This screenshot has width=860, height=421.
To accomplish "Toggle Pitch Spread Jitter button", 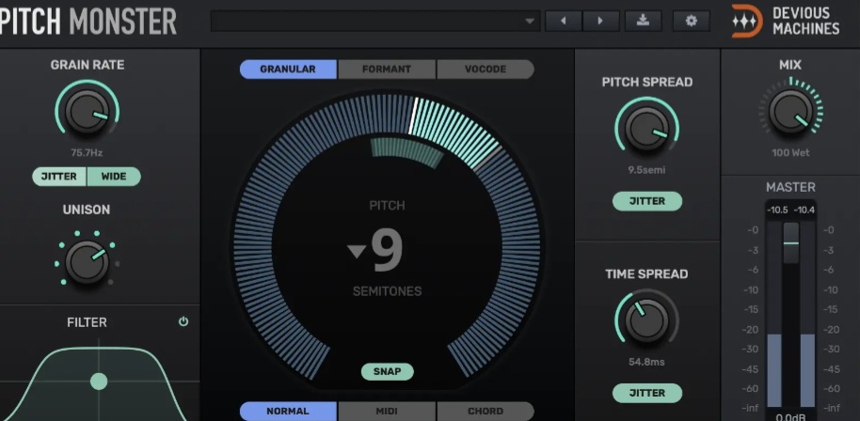I will pyautogui.click(x=647, y=201).
